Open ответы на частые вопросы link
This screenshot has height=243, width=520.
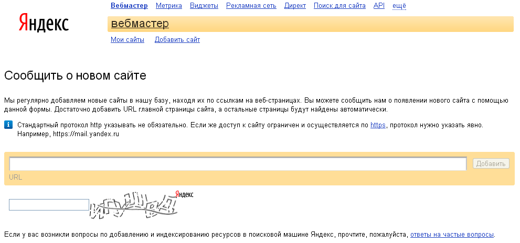452,235
